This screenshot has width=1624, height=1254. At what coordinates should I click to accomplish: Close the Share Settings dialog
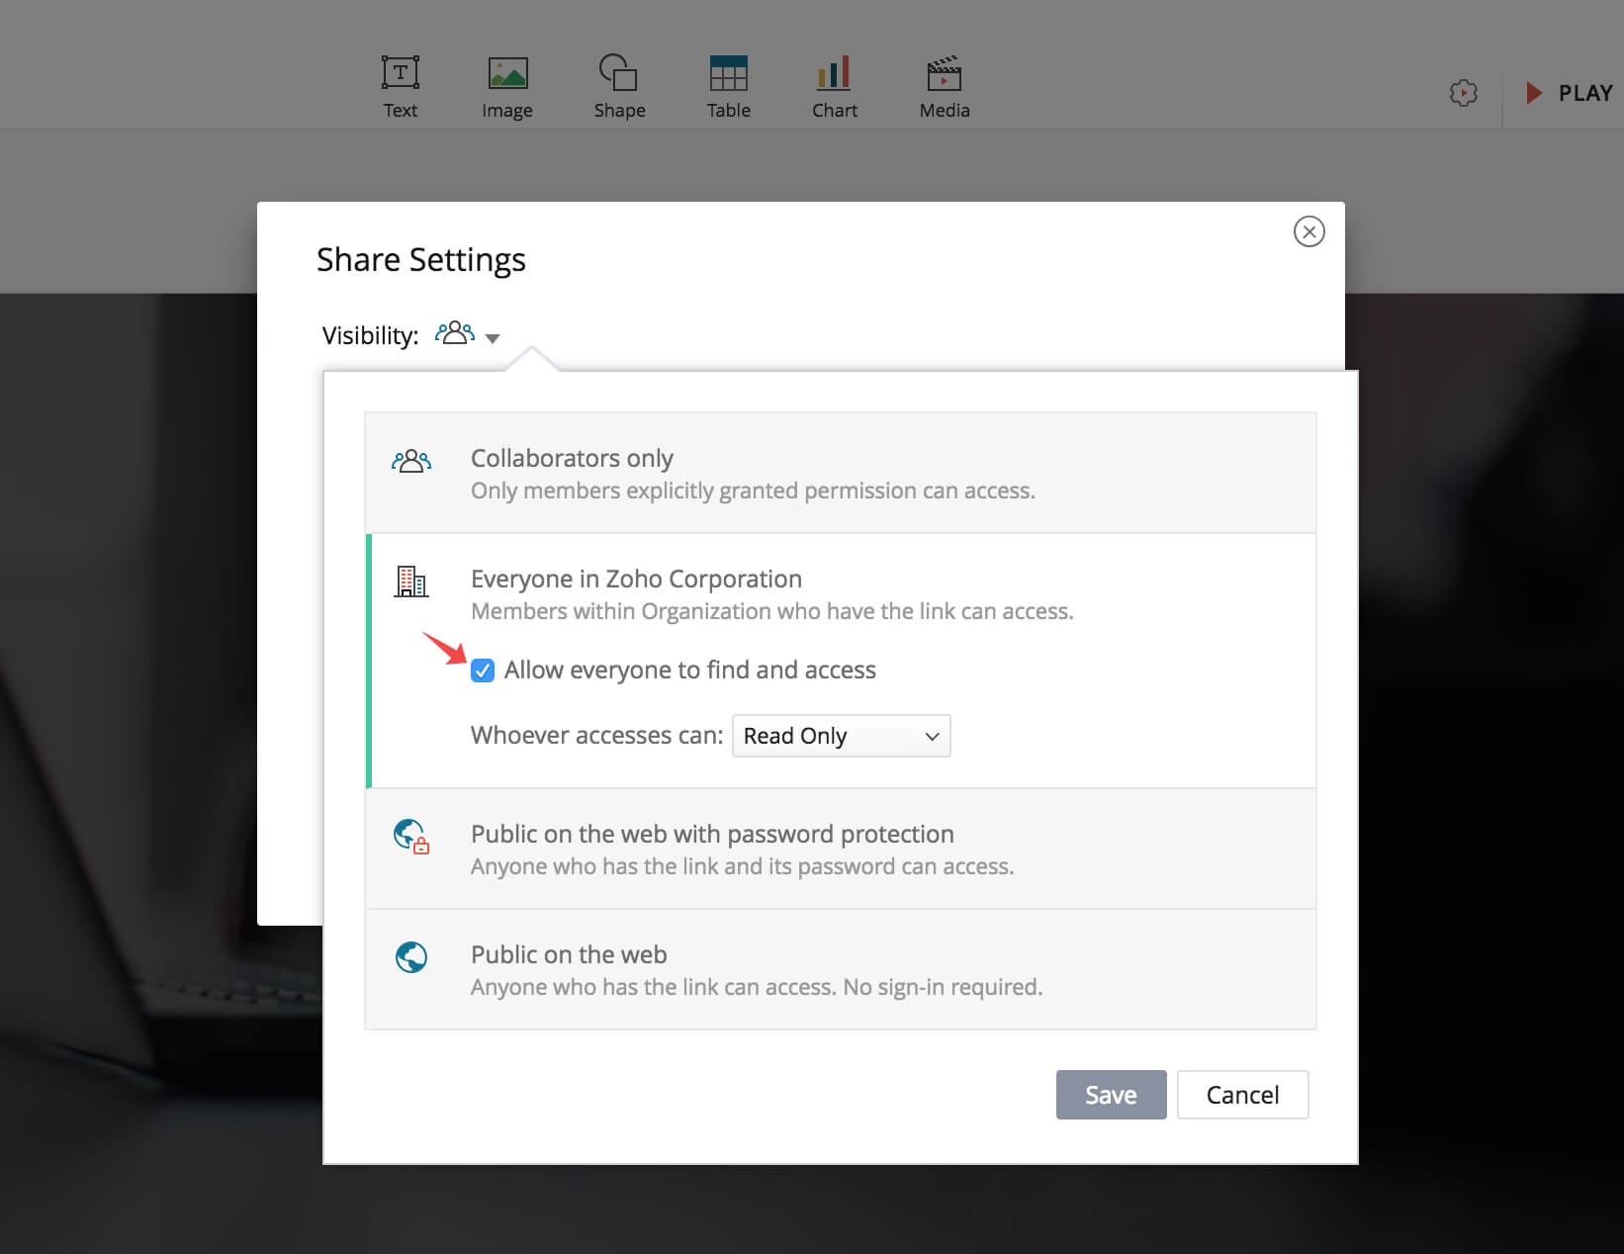click(x=1309, y=231)
